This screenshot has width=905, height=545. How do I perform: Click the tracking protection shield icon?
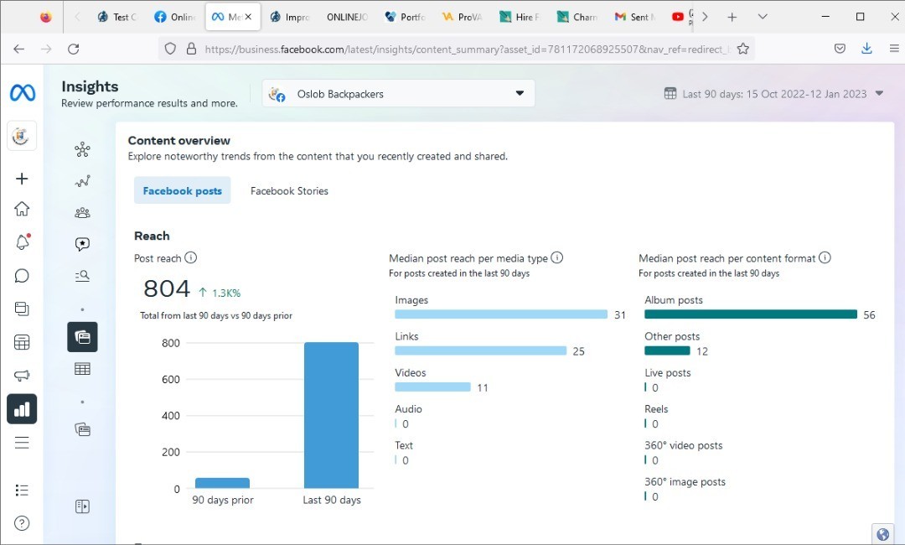[170, 49]
